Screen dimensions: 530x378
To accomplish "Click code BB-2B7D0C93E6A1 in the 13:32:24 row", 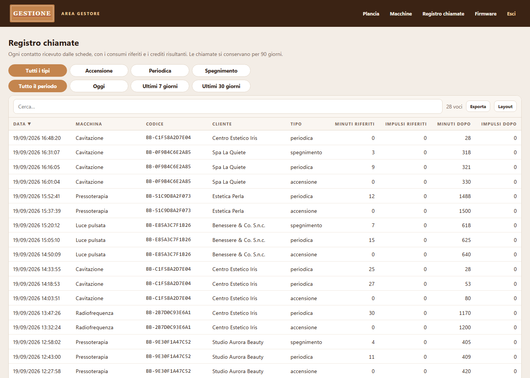I will coord(168,327).
